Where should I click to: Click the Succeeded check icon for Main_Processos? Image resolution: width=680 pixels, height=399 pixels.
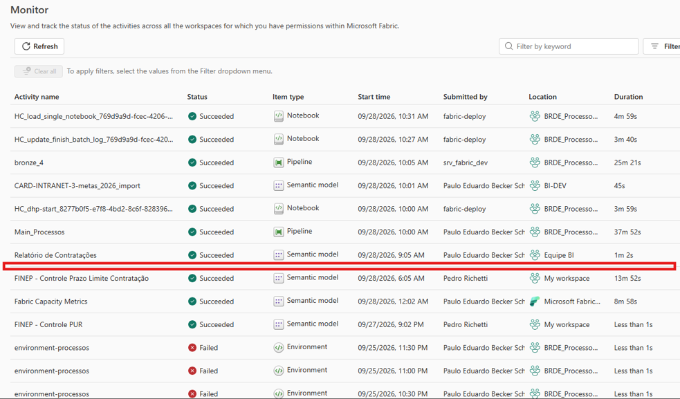[x=192, y=232]
